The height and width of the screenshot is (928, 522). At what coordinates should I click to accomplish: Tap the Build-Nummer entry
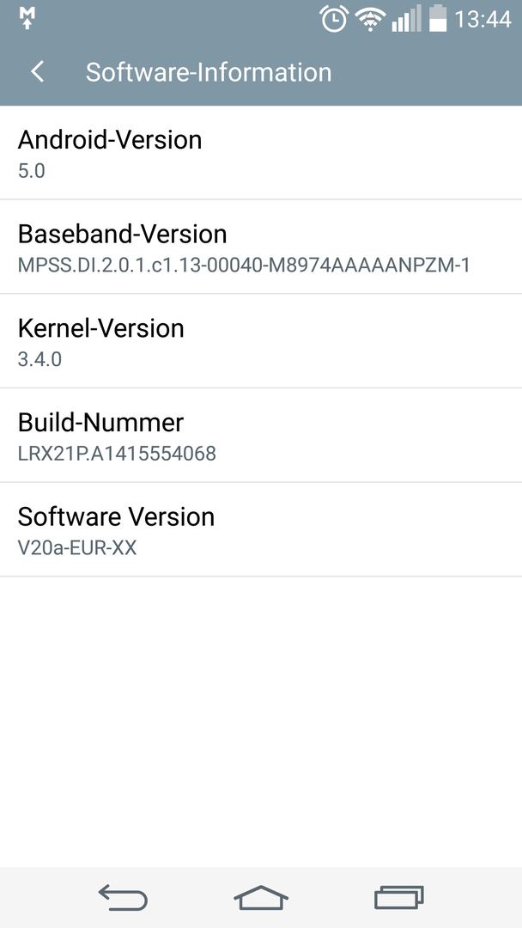261,435
